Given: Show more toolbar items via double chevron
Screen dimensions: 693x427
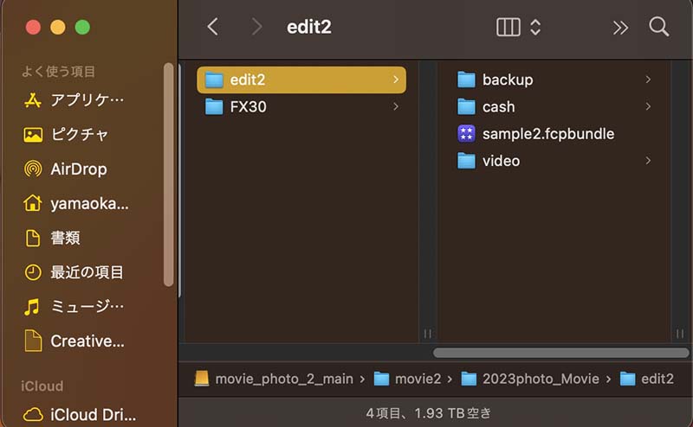Looking at the screenshot, I should tap(620, 28).
